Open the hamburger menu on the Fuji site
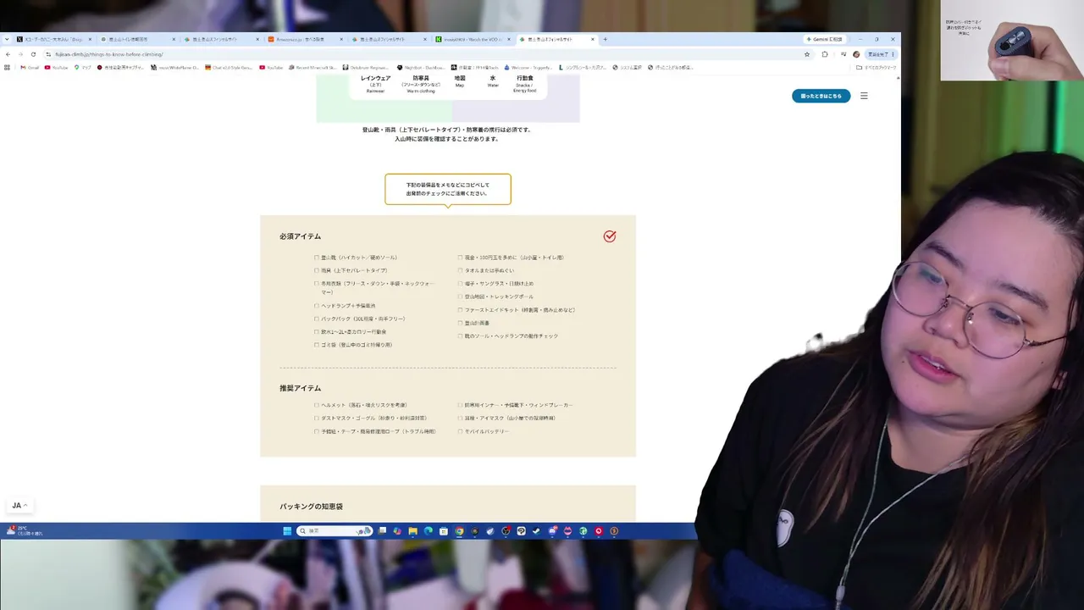 point(864,96)
